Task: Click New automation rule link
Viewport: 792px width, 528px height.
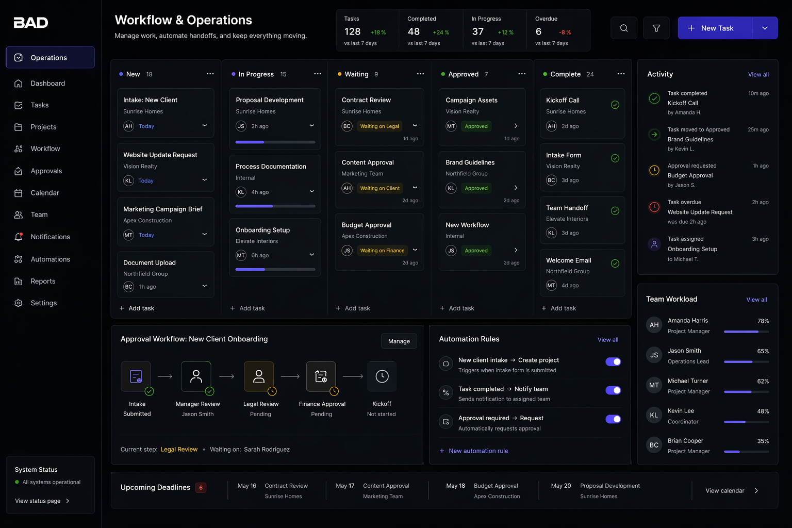Action: coord(474,451)
